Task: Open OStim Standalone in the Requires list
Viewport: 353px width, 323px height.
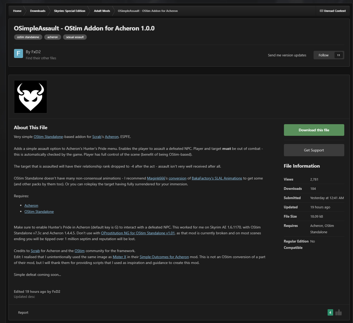Action: (x=39, y=212)
